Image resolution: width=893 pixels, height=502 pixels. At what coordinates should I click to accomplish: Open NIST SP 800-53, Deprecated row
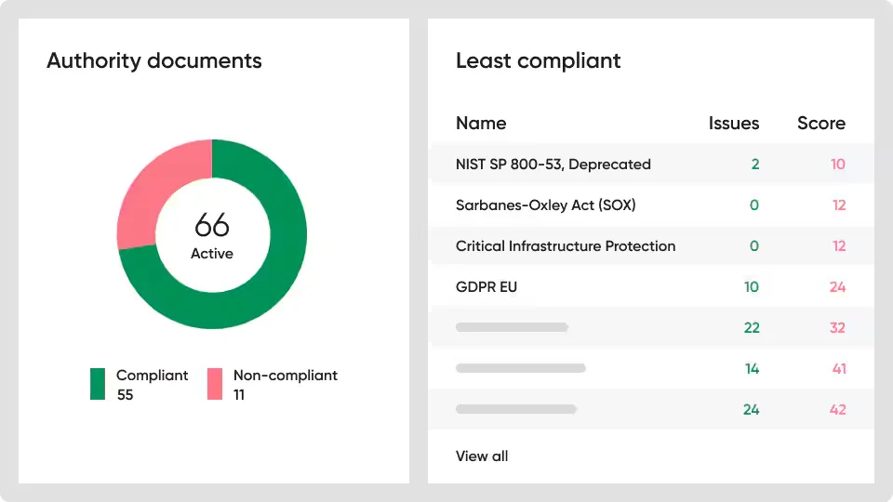[652, 164]
